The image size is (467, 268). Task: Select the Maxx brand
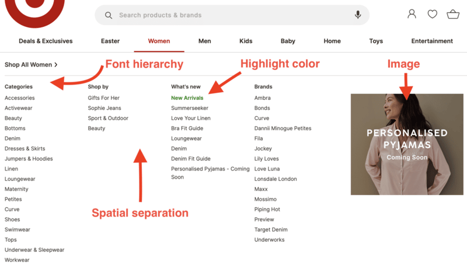(261, 189)
